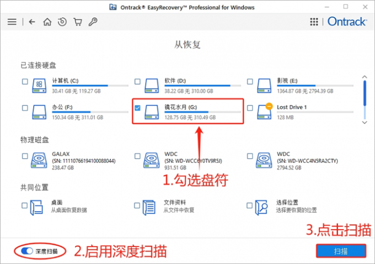The height and width of the screenshot is (264, 375).
Task: Open the shopping cart icon
Action: [x=78, y=22]
